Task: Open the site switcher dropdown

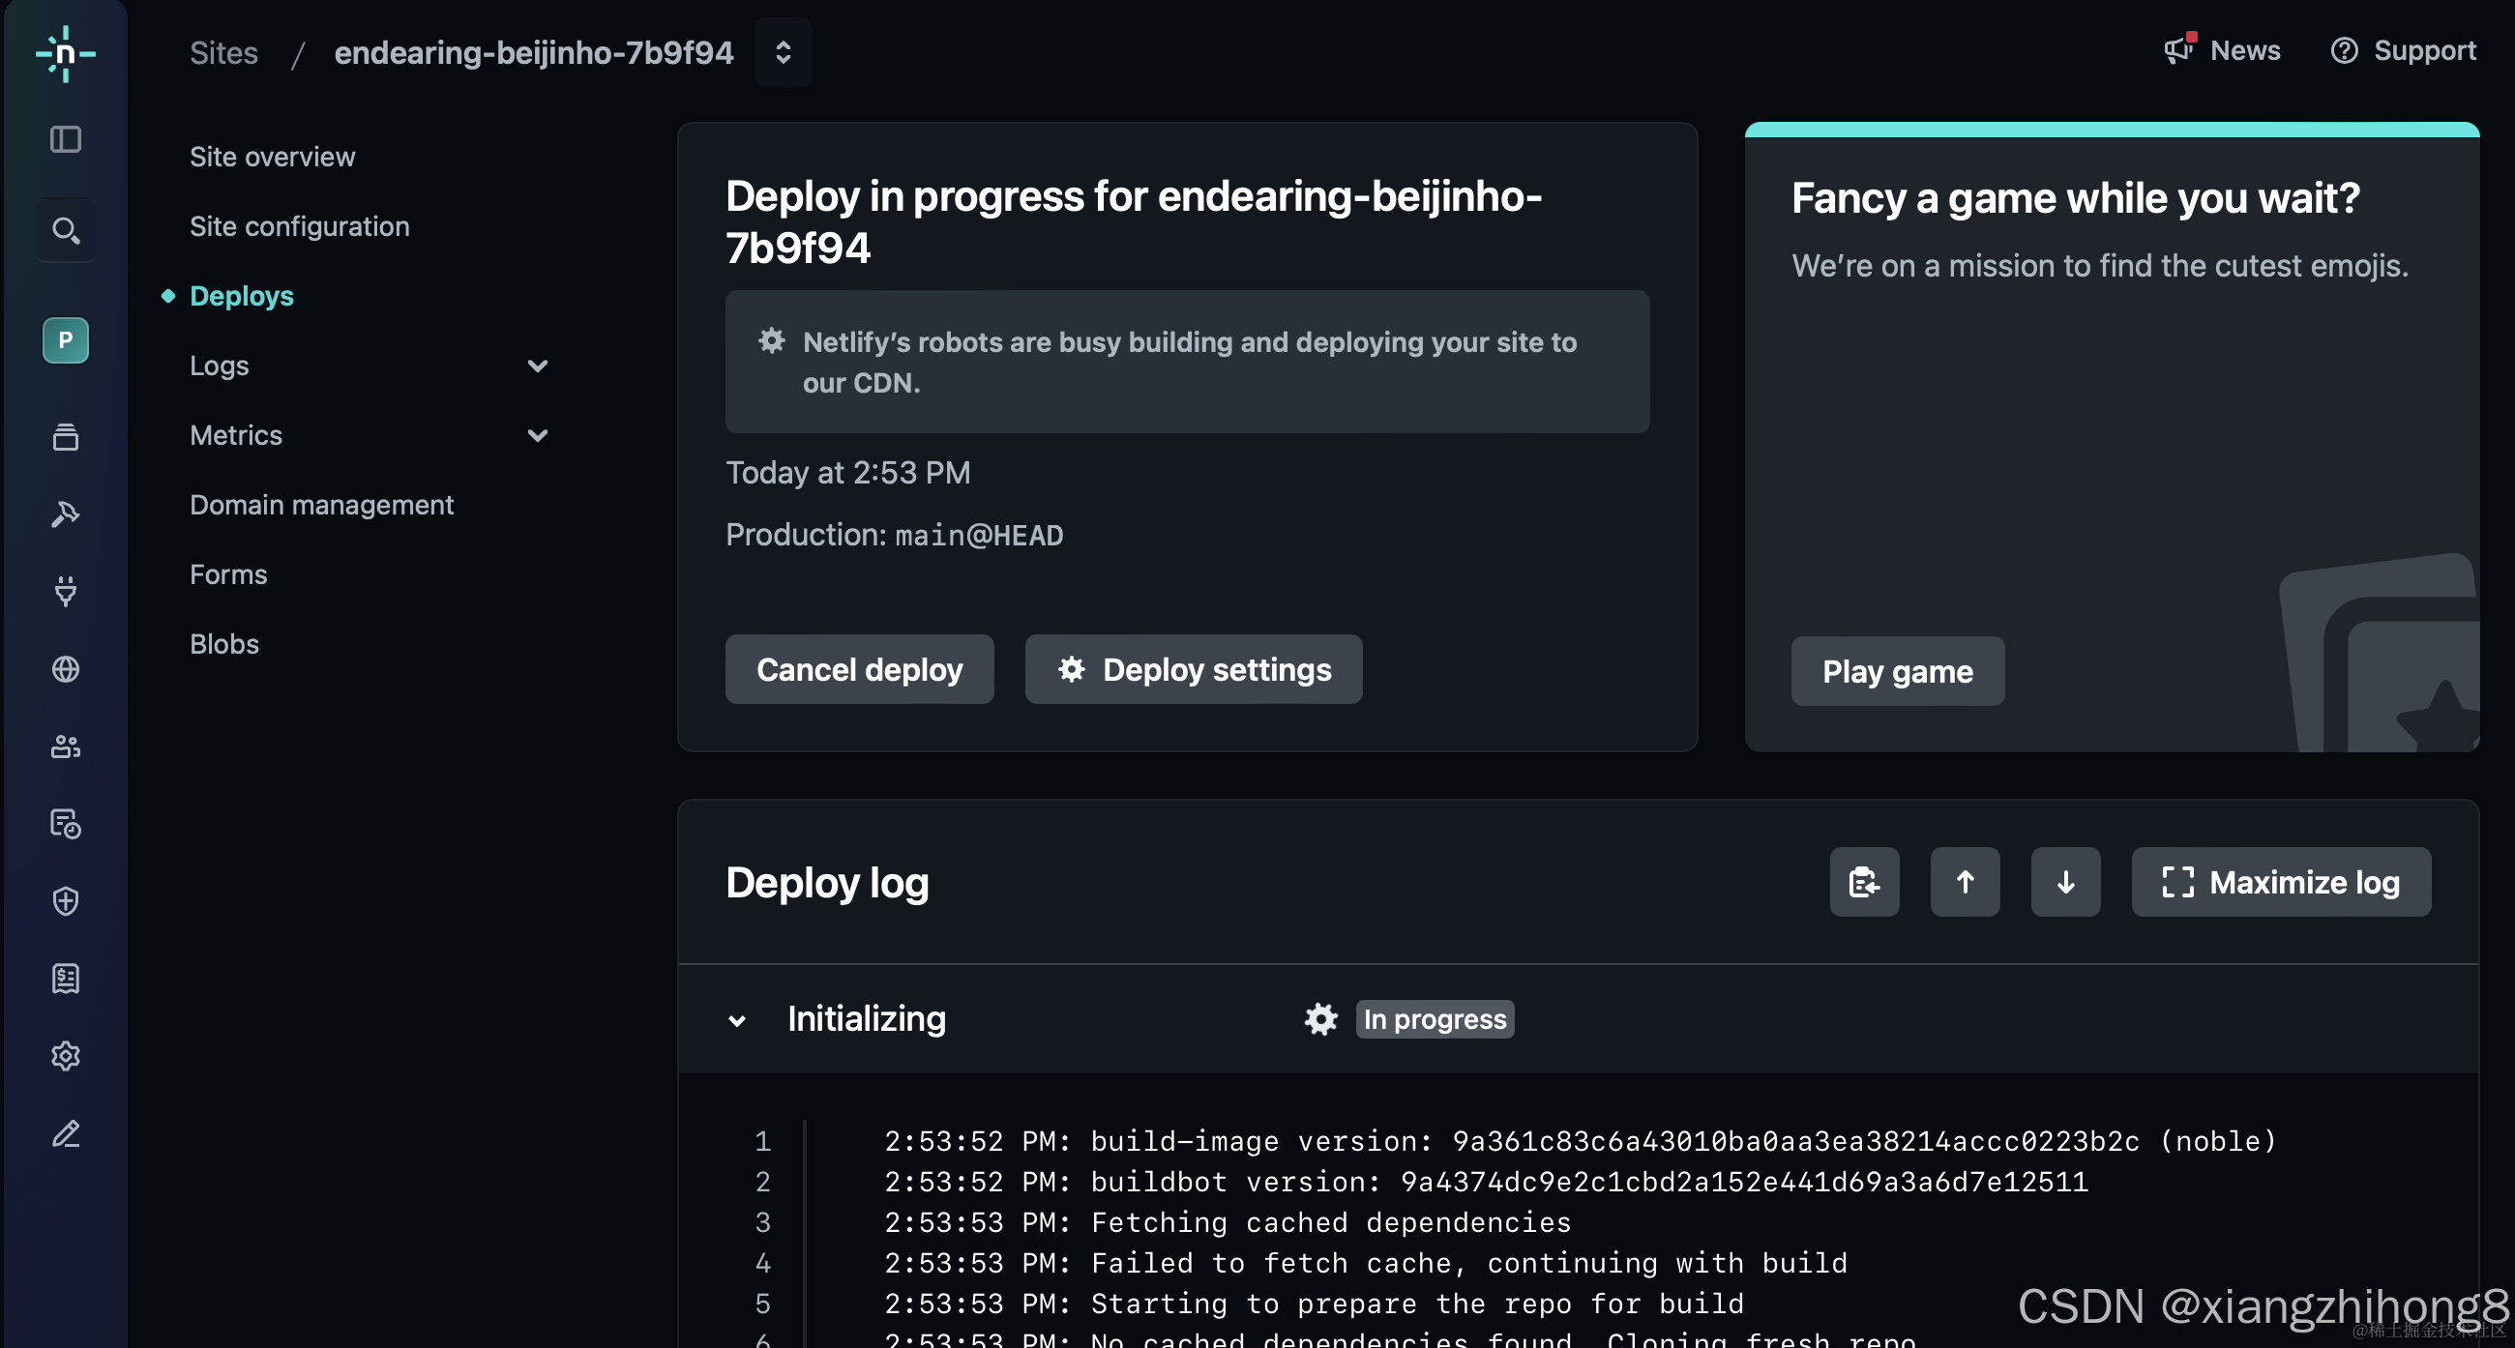Action: point(783,53)
